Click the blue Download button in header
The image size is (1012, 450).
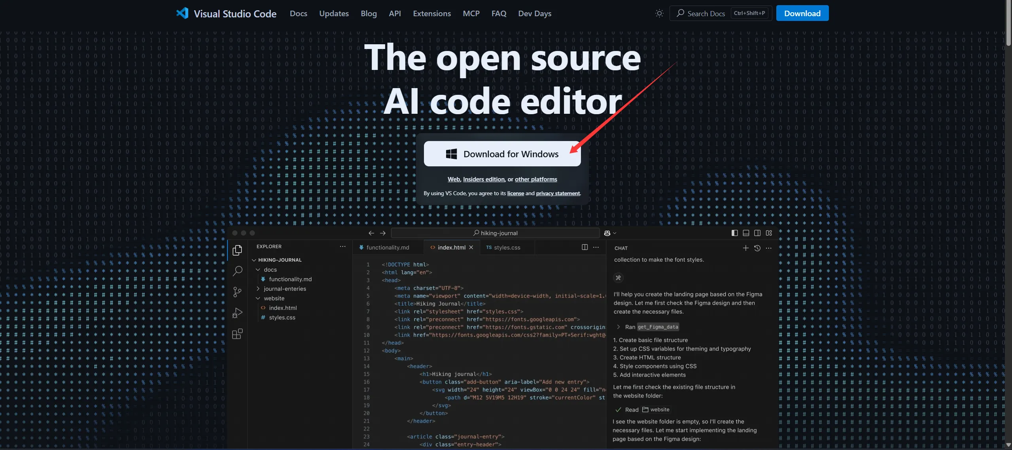tap(802, 13)
